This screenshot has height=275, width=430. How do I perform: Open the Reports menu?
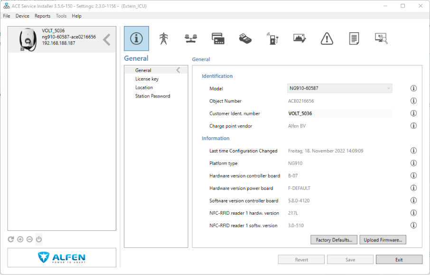point(43,16)
